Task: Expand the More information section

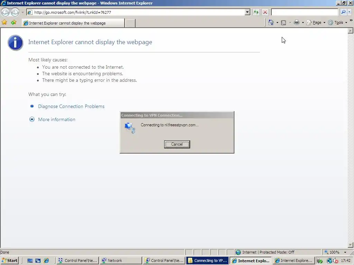Action: pyautogui.click(x=56, y=119)
